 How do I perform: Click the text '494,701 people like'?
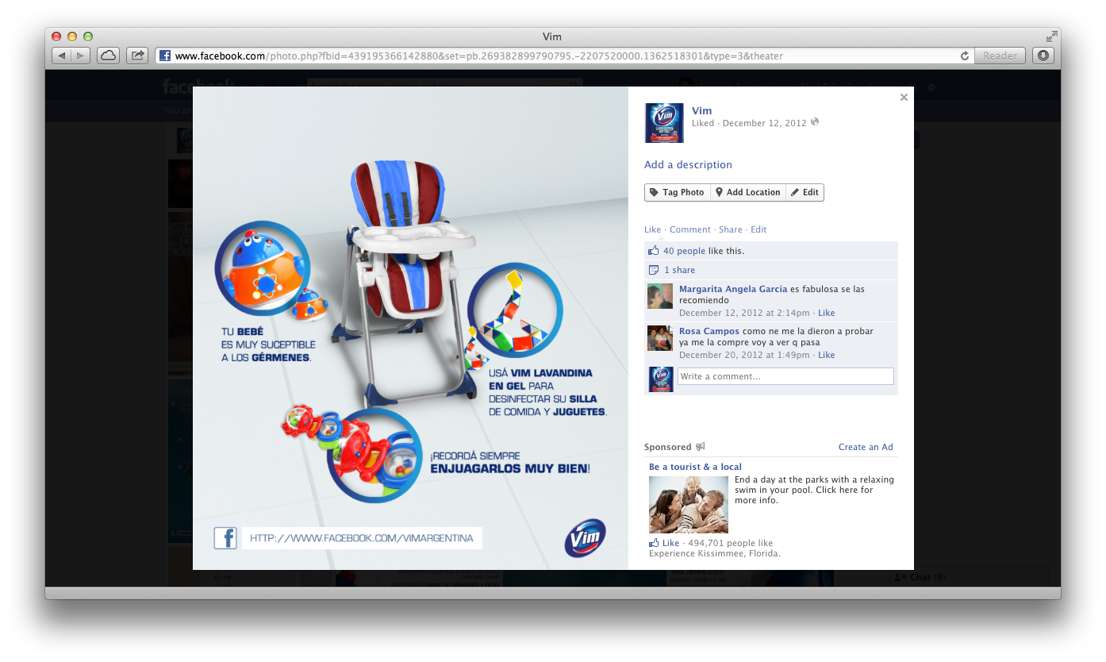point(730,543)
